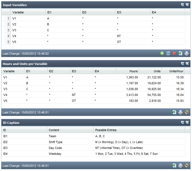
Task: Sort Input Variables by Variable column header
Action: pyautogui.click(x=28, y=12)
